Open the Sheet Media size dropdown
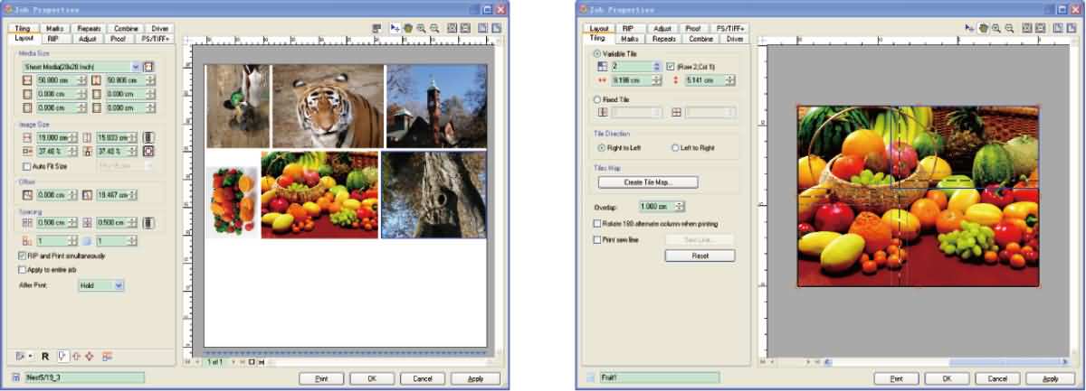The image size is (1086, 391). pyautogui.click(x=136, y=67)
